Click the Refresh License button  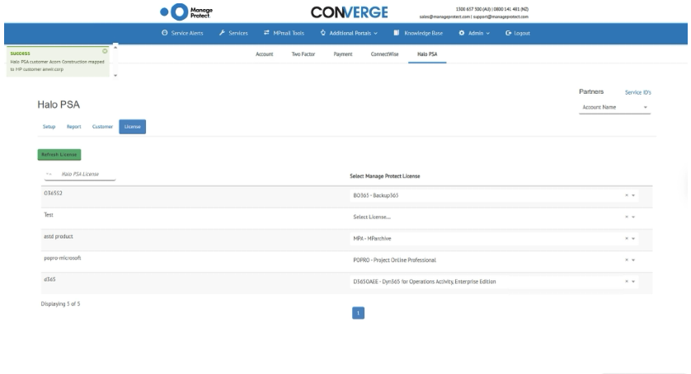pos(59,155)
